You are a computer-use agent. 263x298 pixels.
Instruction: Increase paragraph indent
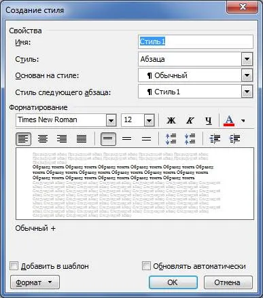pos(234,138)
